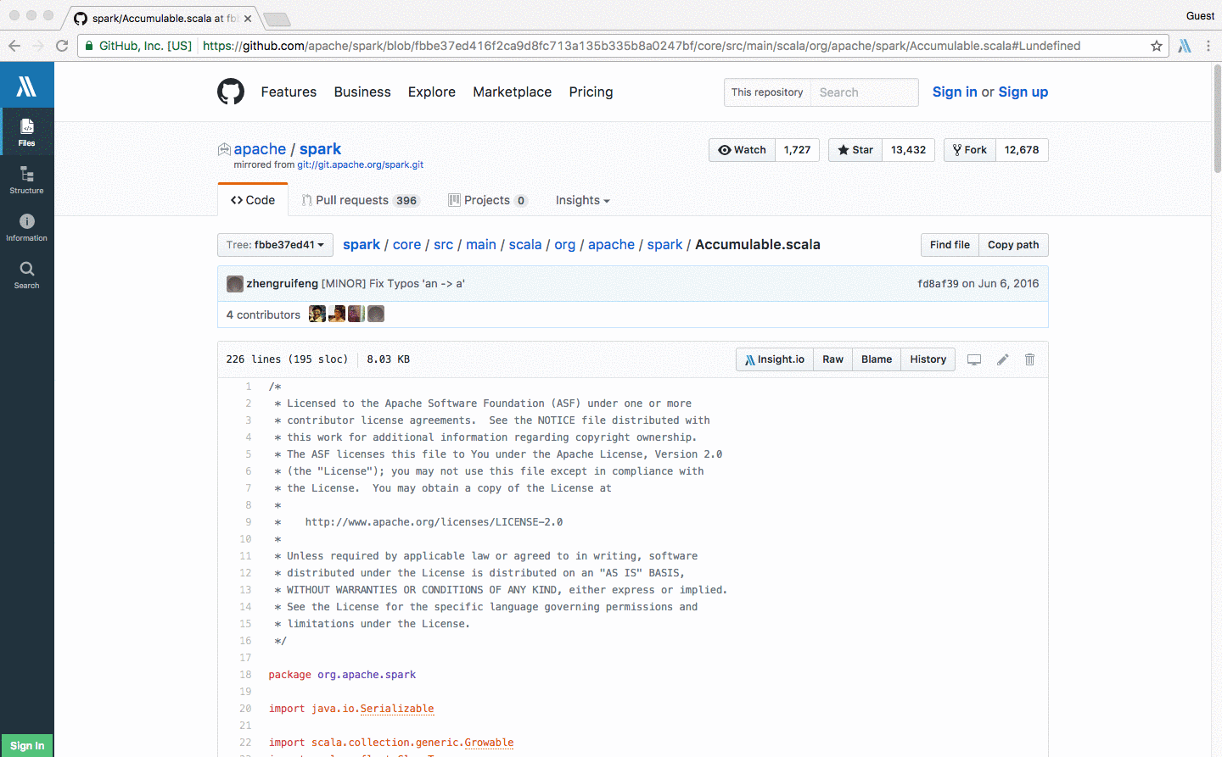Click the first contributor avatar
This screenshot has height=757, width=1222.
coord(317,314)
